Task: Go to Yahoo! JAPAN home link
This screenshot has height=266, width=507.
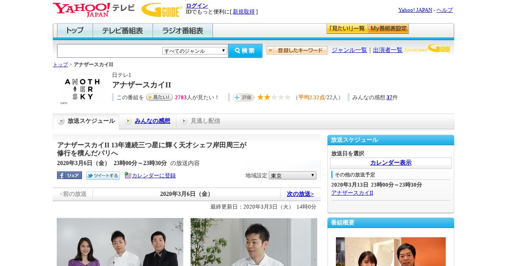Action: pyautogui.click(x=415, y=10)
